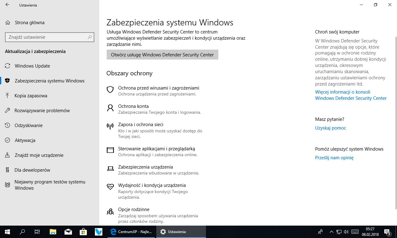Open the blue V app on taskbar
Viewport: 397px width, 238px height.
(x=99, y=232)
